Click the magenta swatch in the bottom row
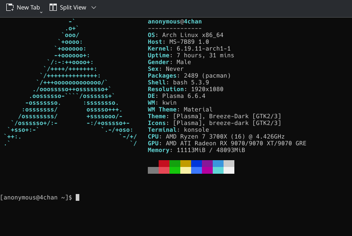 point(207,170)
